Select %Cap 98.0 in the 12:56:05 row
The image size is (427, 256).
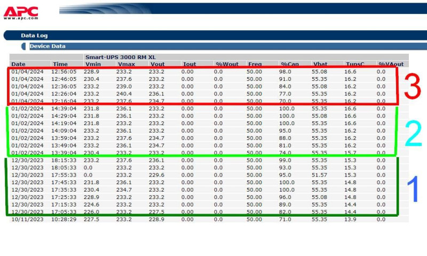[x=285, y=72]
